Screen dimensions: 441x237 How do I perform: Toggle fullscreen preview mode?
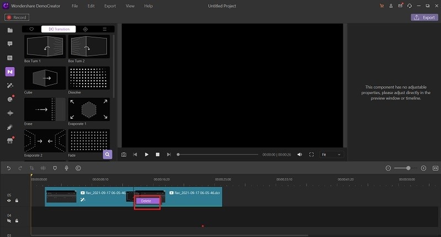pyautogui.click(x=311, y=155)
